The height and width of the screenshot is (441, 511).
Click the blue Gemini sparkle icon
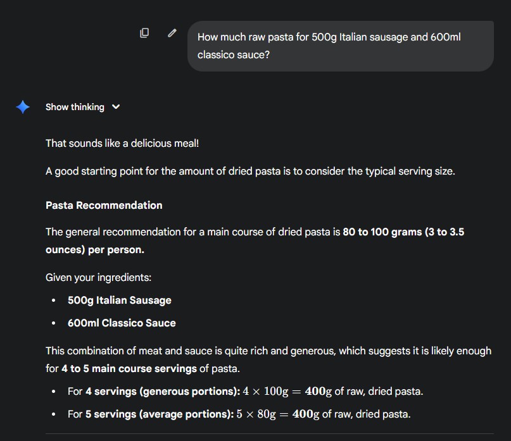23,107
